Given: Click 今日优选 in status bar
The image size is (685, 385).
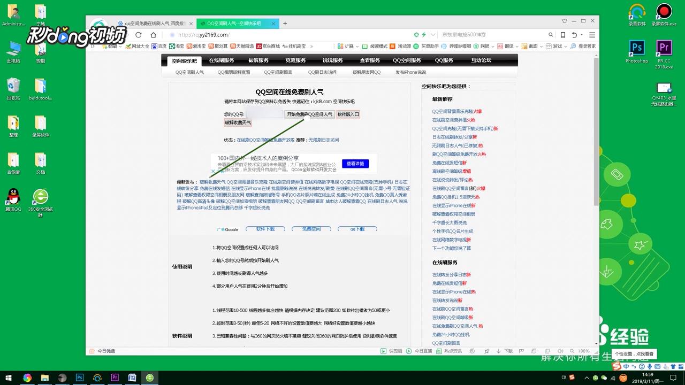Looking at the screenshot, I should [102, 351].
